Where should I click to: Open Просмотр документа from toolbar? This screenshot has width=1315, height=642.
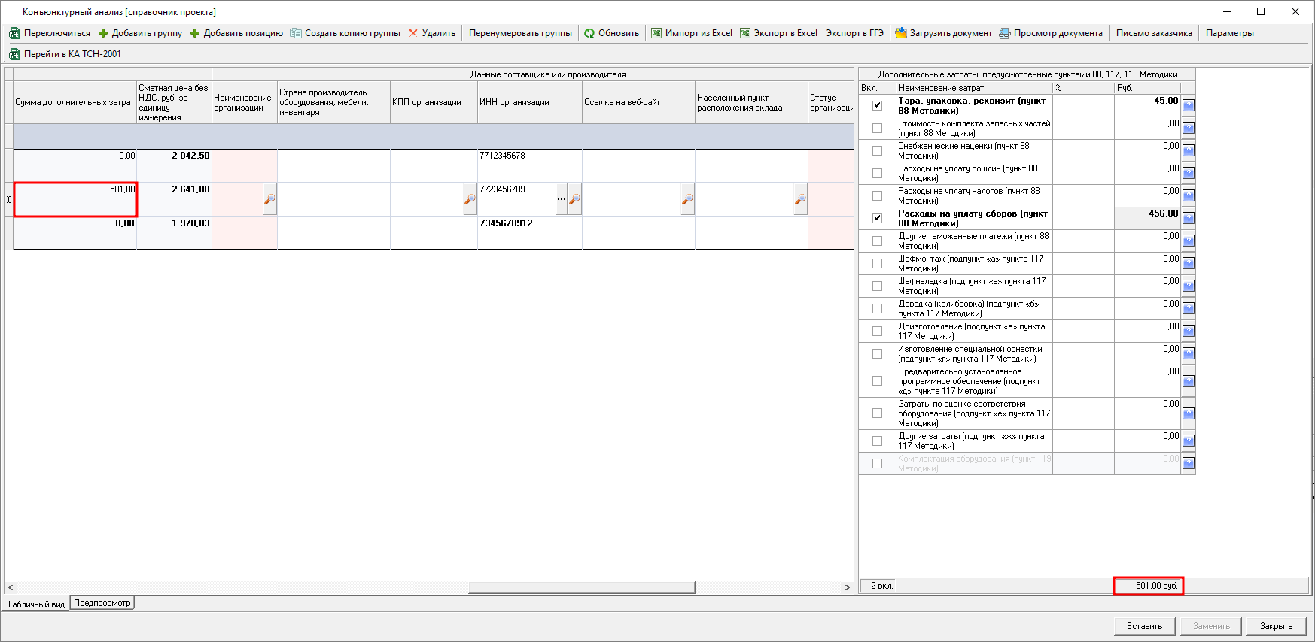1005,33
